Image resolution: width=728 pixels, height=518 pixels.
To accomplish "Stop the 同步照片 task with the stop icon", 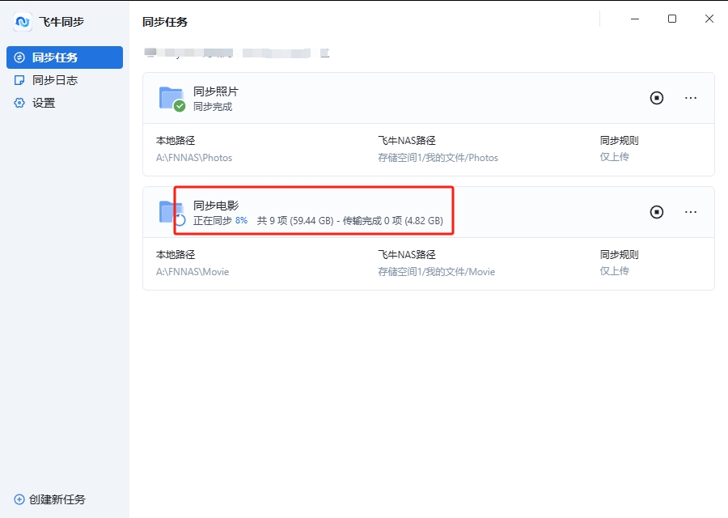I will click(x=656, y=98).
